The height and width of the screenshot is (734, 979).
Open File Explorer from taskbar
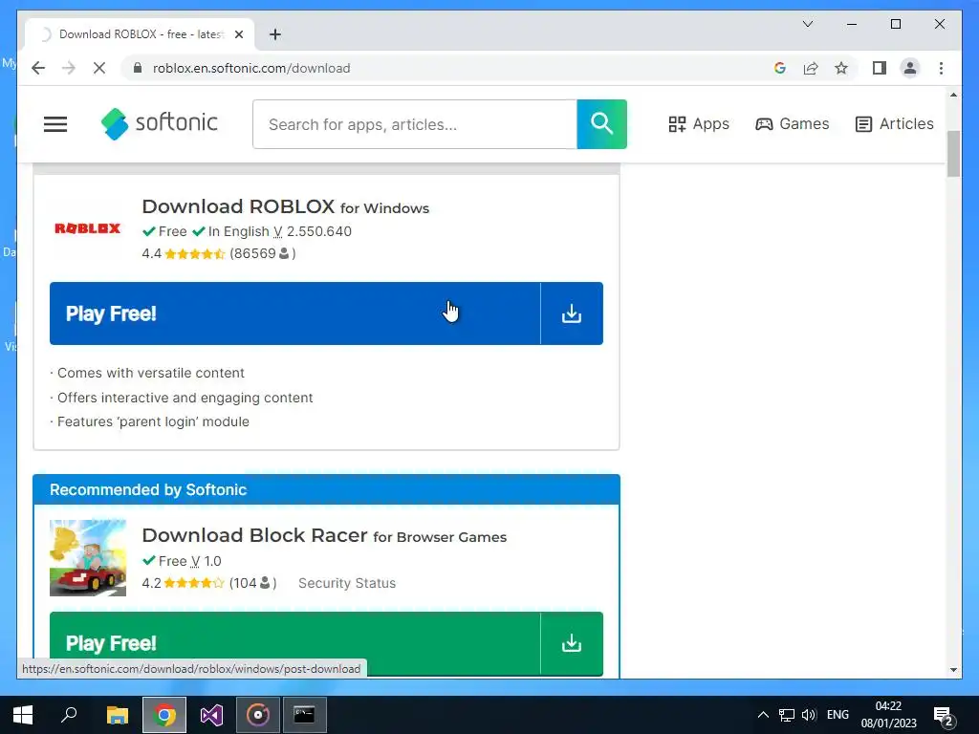[117, 715]
